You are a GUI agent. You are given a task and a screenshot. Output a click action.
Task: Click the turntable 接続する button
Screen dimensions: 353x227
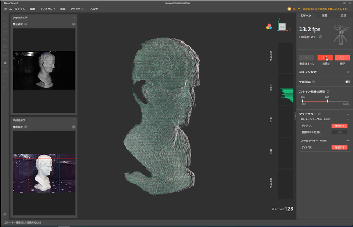click(339, 125)
